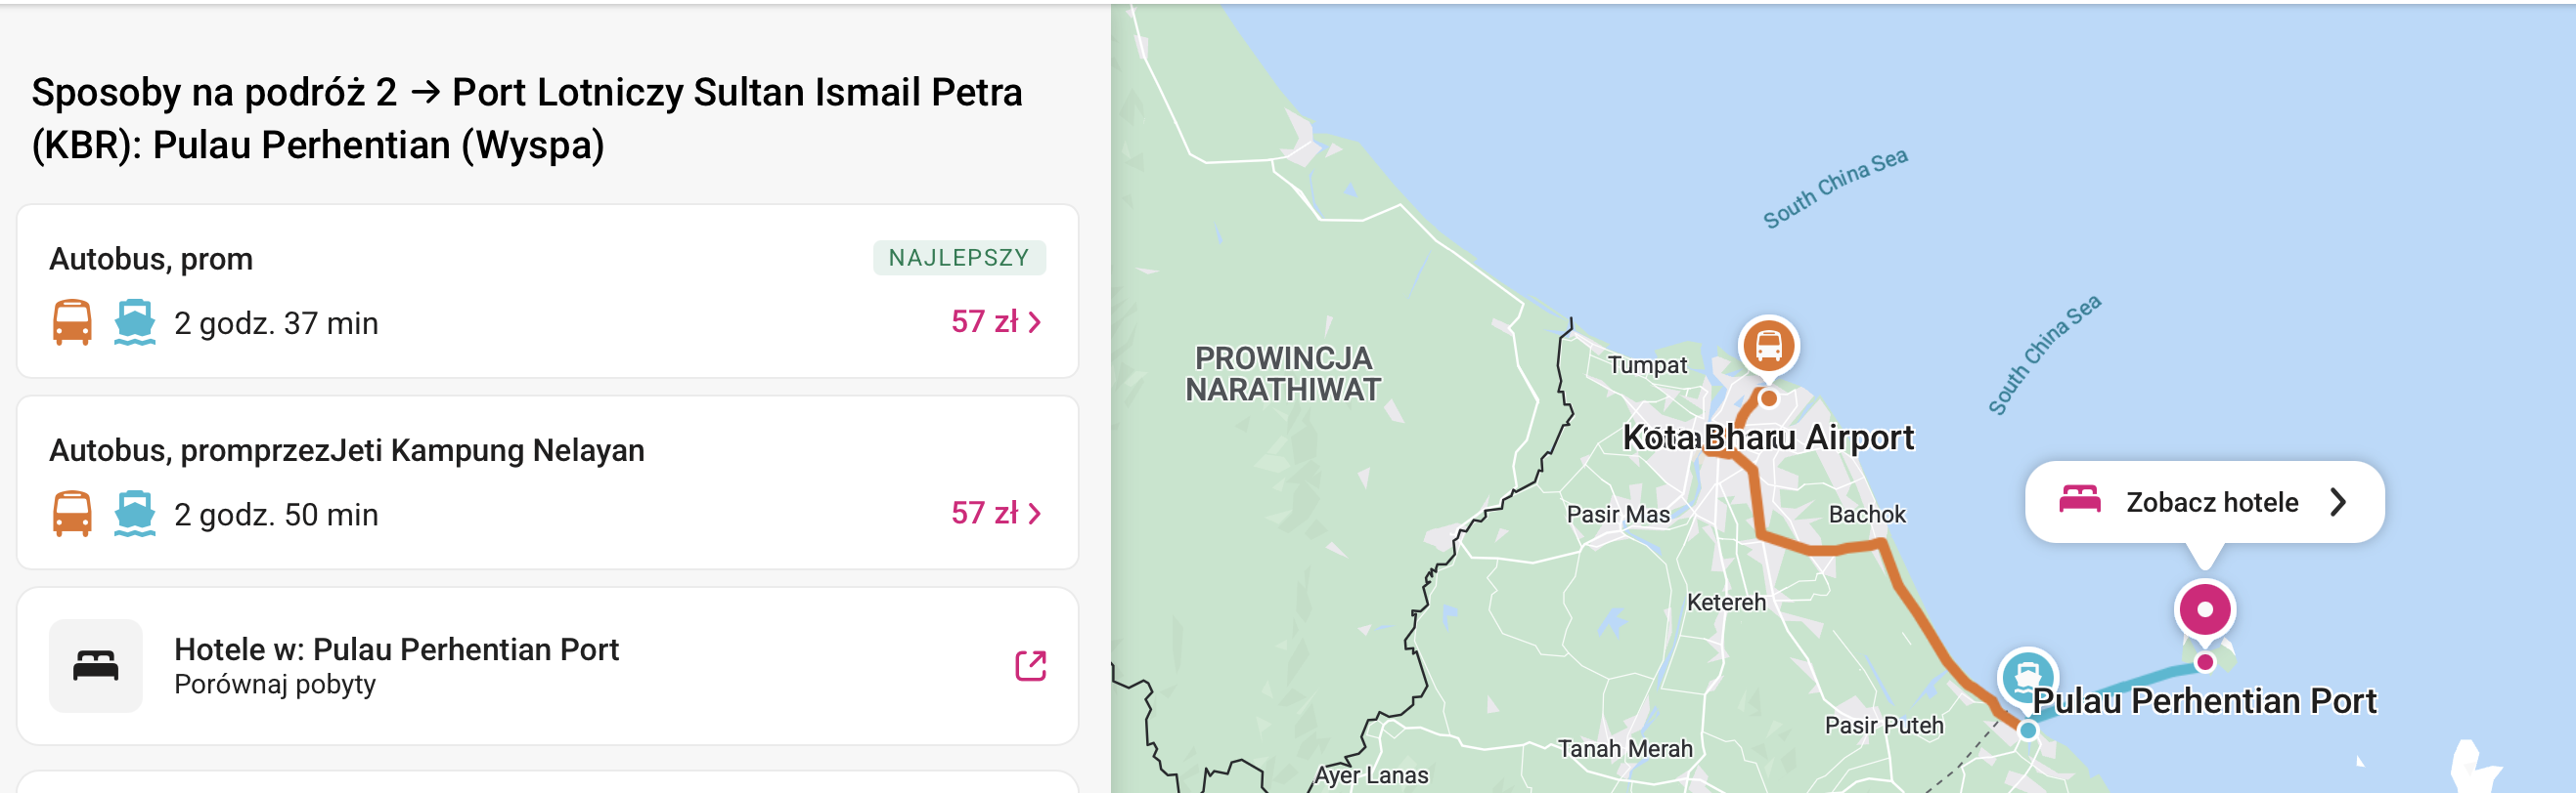This screenshot has height=793, width=2576.
Task: Select the route via Jeti Kampung Nelayan
Action: (x=547, y=482)
